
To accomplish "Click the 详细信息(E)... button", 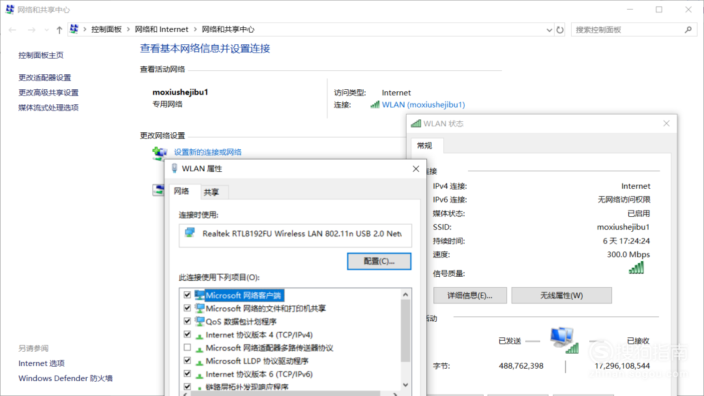I will point(470,295).
